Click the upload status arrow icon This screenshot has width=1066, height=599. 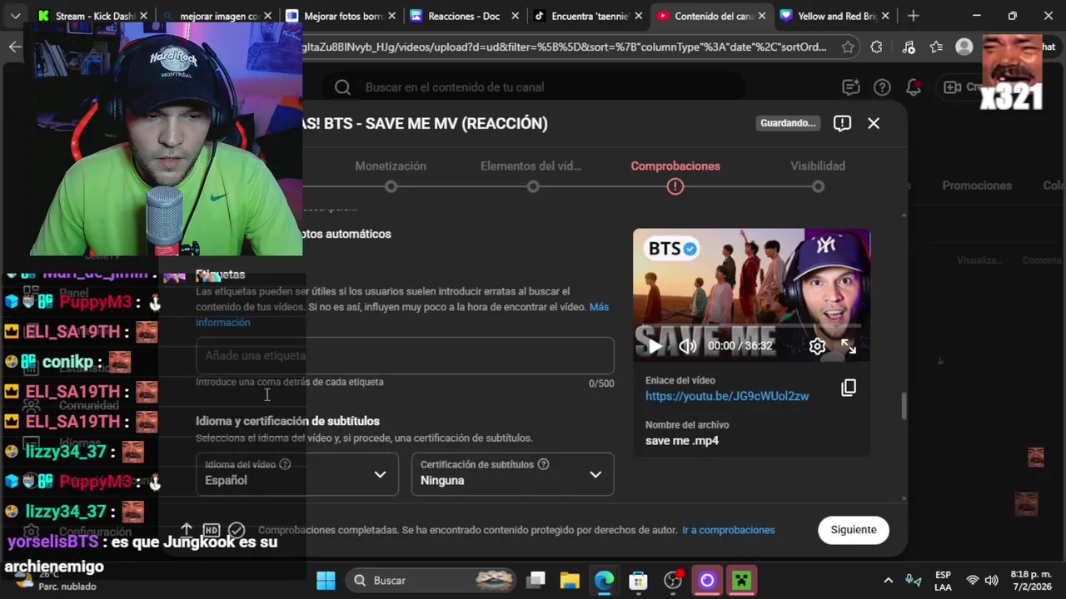point(187,530)
